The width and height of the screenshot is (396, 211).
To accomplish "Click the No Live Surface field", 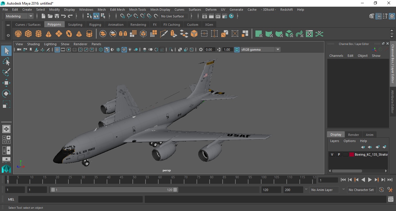I will [174, 16].
